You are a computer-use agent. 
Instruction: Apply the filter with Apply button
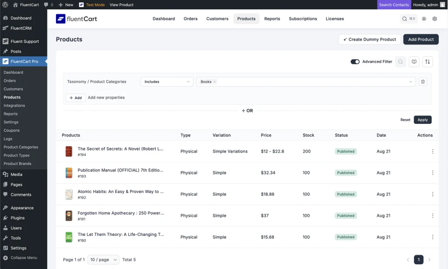(x=423, y=120)
